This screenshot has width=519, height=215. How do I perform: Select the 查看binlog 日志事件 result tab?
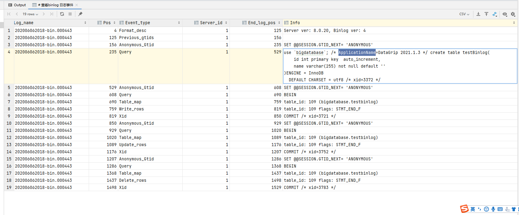pos(55,5)
